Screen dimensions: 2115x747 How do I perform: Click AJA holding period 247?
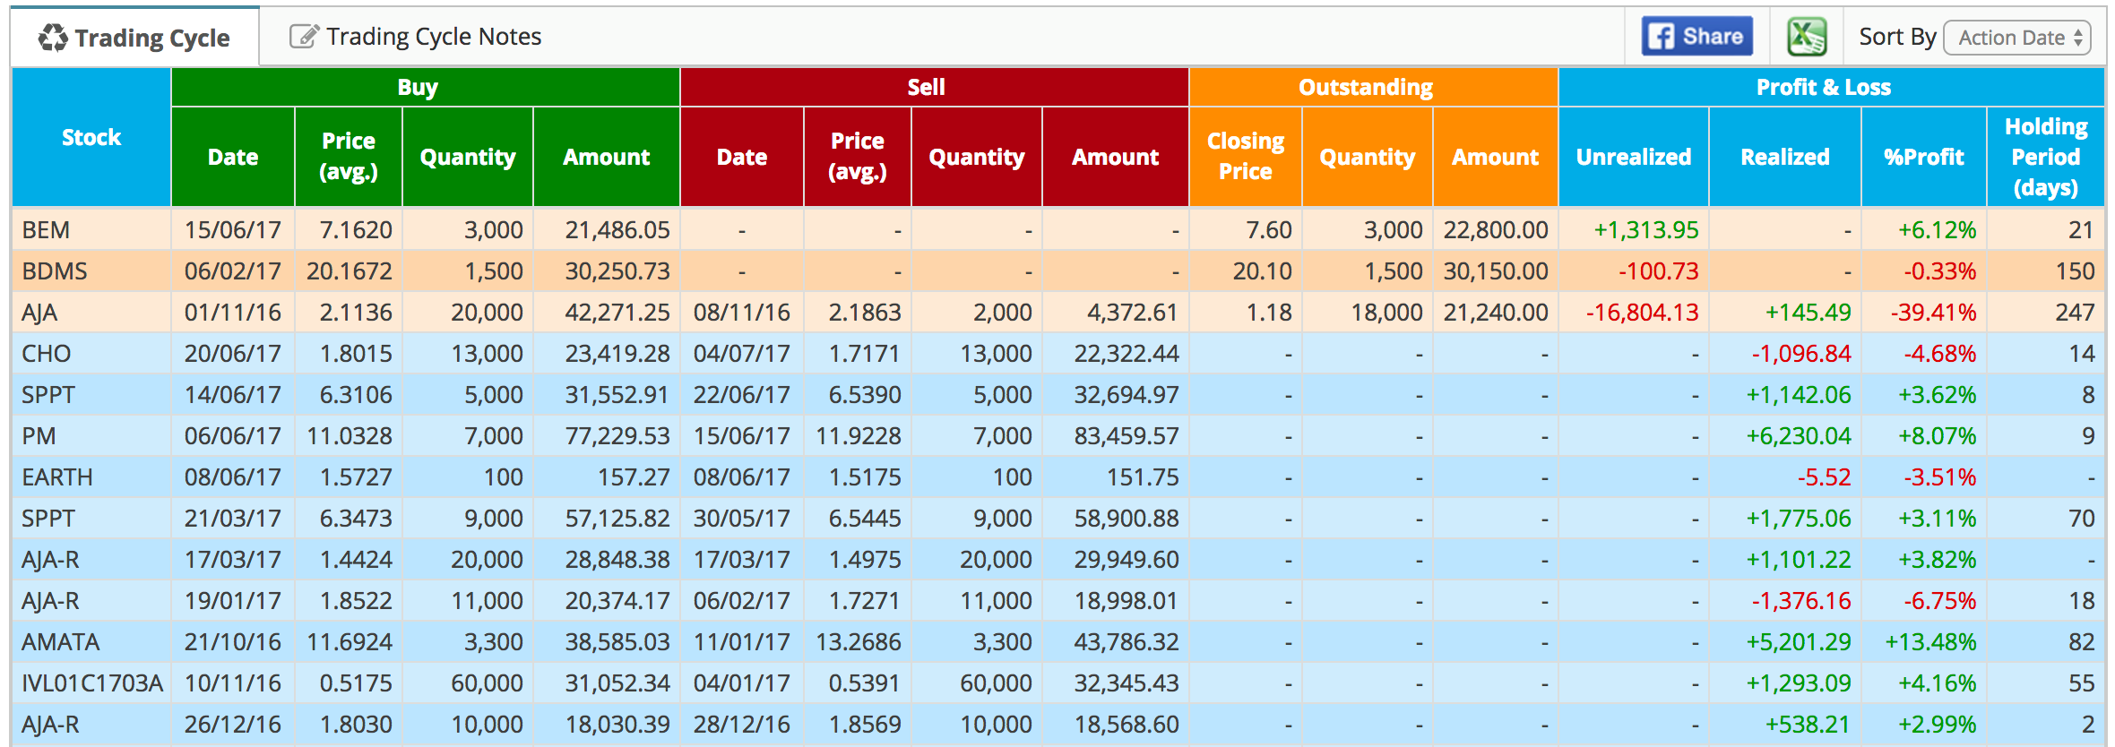coord(2075,313)
